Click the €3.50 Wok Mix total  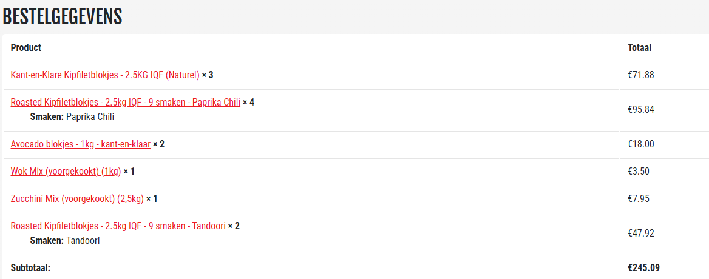click(x=639, y=172)
